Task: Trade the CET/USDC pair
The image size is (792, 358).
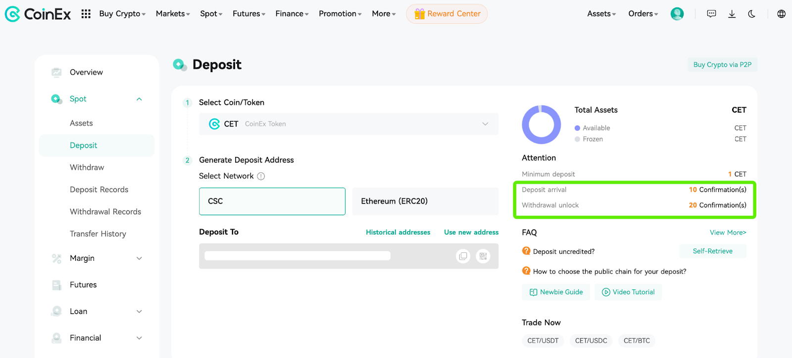Action: (x=591, y=341)
